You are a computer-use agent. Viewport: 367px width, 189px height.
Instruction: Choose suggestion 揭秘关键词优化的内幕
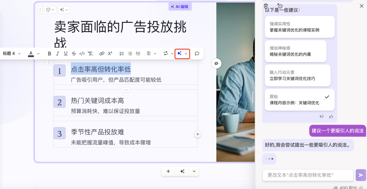(x=296, y=51)
